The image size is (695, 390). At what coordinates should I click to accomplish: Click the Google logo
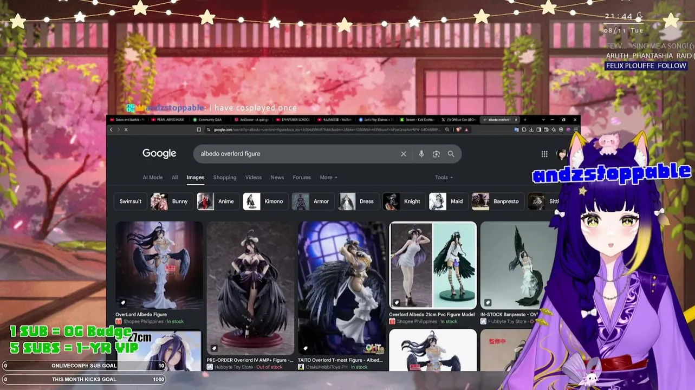(159, 154)
